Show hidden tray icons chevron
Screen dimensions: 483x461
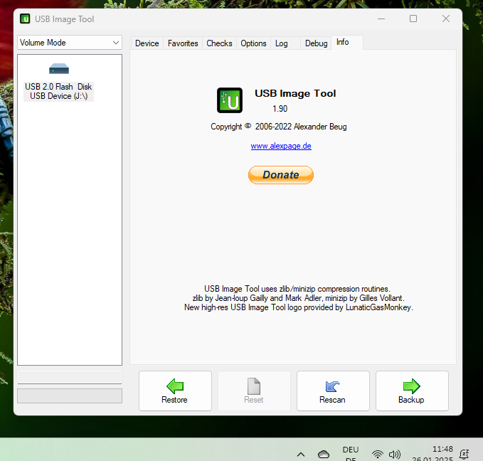point(301,454)
